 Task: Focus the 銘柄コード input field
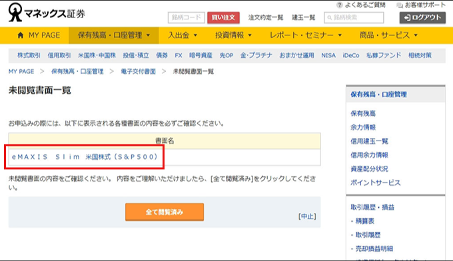(187, 17)
